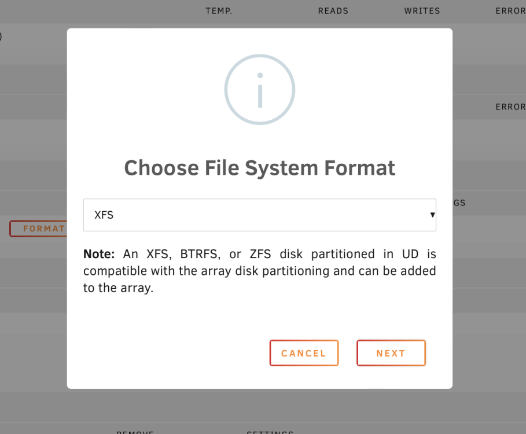Click the dropdown arrow of the file system selector

click(432, 215)
